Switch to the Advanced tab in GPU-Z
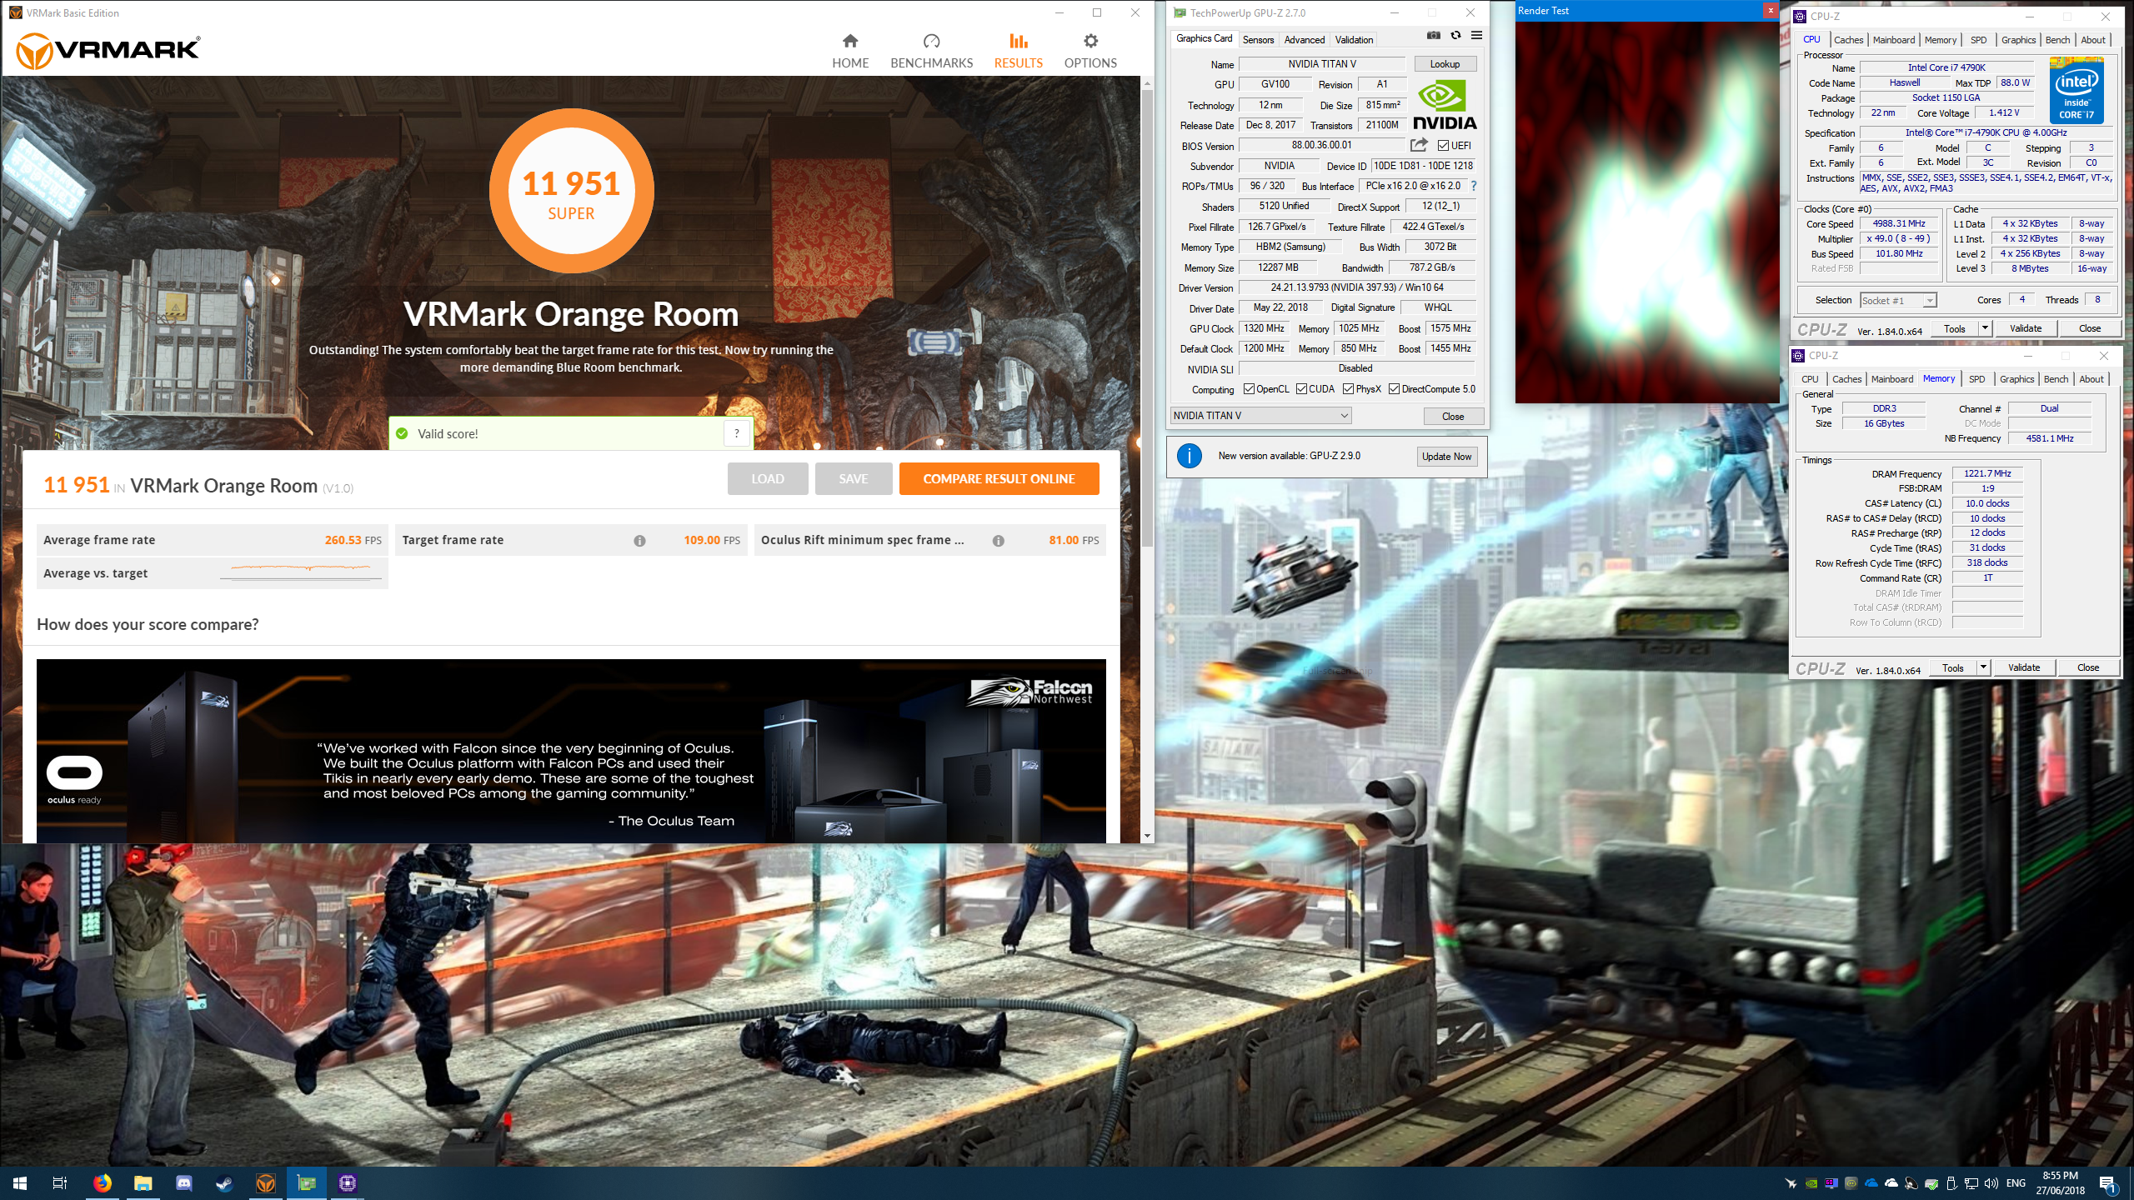The width and height of the screenshot is (2134, 1200). (x=1304, y=40)
